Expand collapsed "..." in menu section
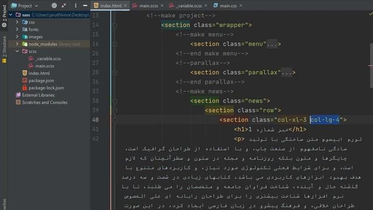This screenshot has height=210, width=373. coord(272,44)
